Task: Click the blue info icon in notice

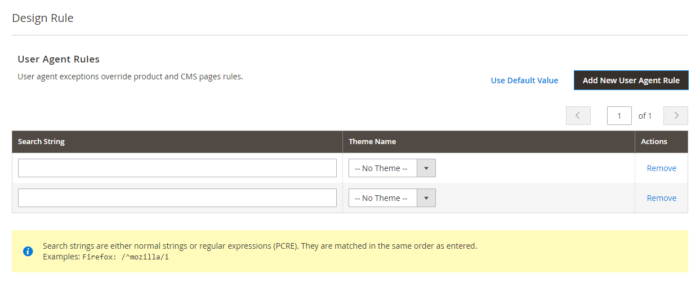Action: 28,251
